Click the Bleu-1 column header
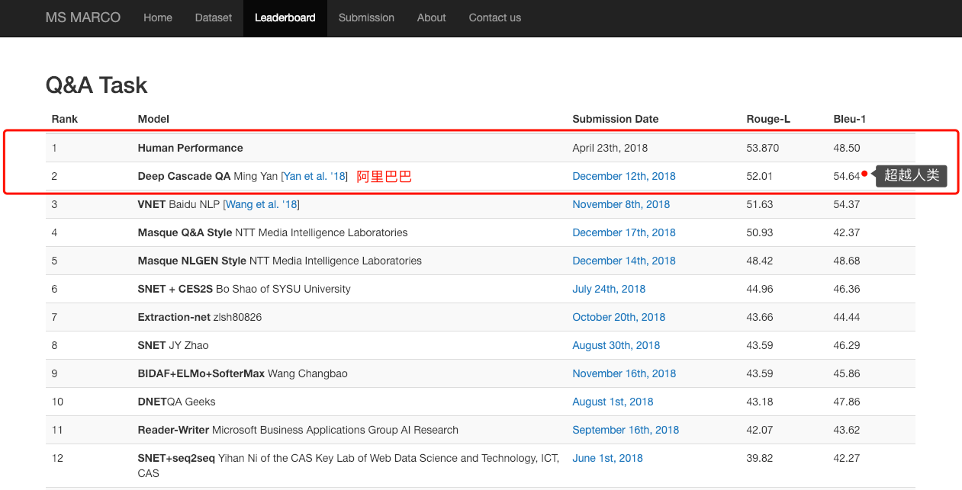962x490 pixels. coord(850,119)
